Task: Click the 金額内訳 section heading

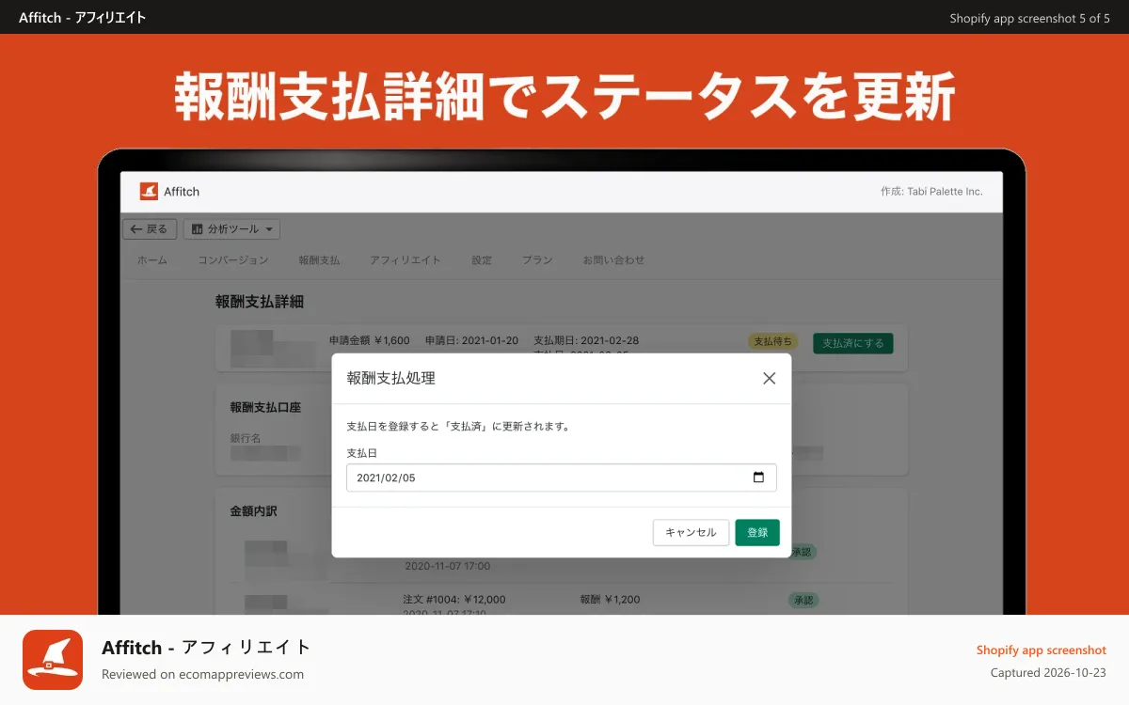Action: [253, 511]
